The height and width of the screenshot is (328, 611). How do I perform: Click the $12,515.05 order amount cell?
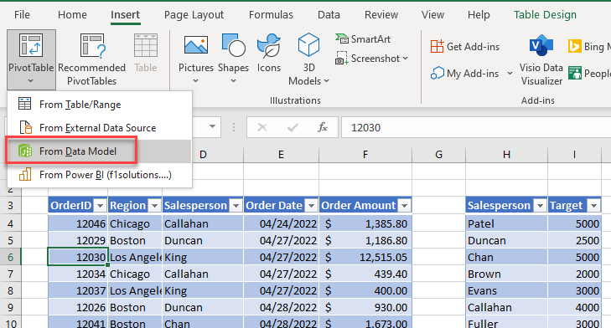pos(365,257)
